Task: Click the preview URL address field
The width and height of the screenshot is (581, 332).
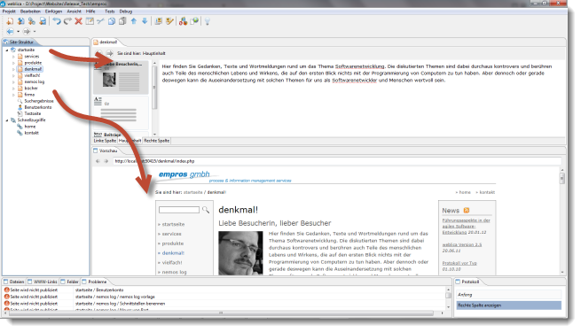Action: click(x=337, y=161)
